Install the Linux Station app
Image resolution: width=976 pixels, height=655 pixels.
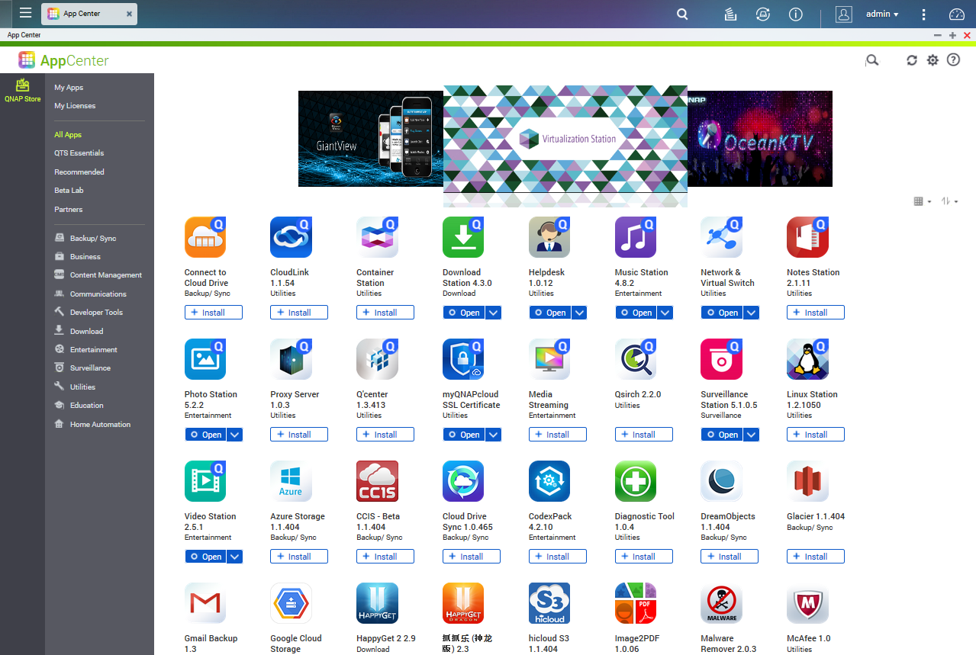(x=816, y=435)
